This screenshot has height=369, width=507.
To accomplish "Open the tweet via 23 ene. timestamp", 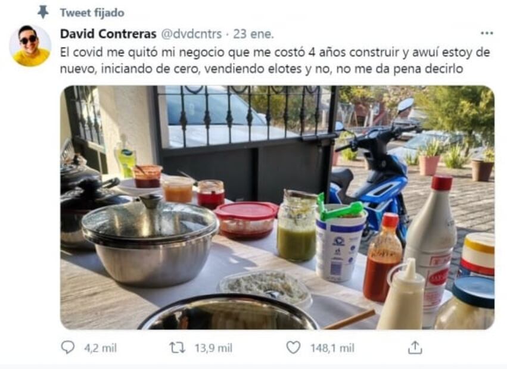I will pos(254,33).
